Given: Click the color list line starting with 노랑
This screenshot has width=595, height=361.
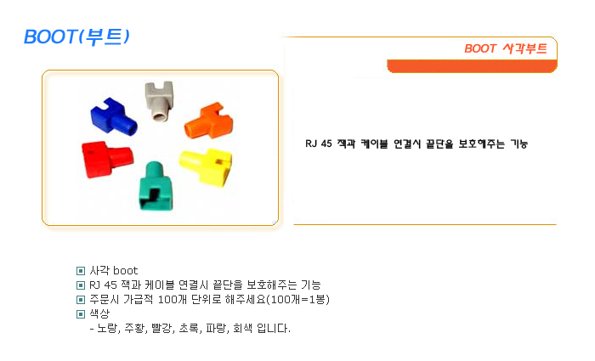Looking at the screenshot, I should click(x=190, y=328).
